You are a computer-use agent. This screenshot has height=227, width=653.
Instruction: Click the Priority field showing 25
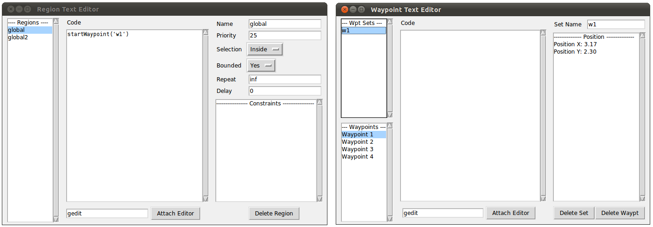(285, 36)
